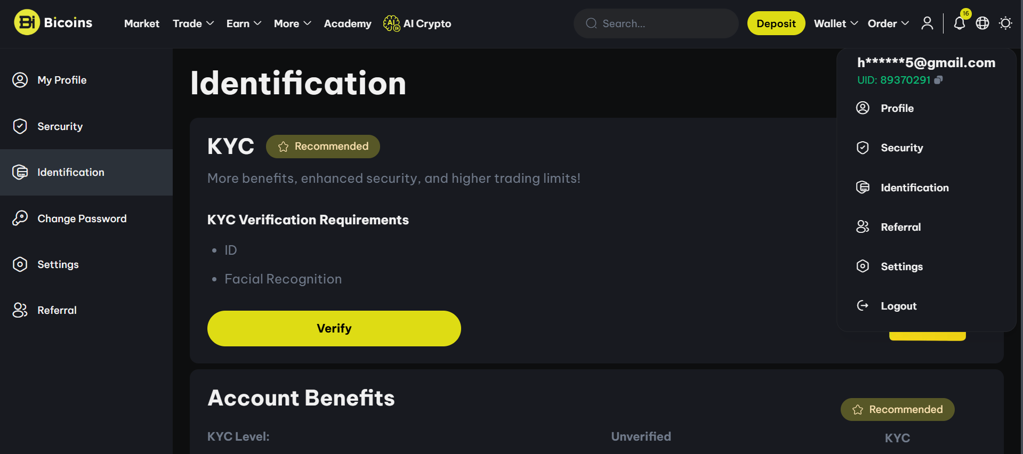Viewport: 1023px width, 454px height.
Task: Expand the Earn dropdown menu
Action: click(x=244, y=23)
